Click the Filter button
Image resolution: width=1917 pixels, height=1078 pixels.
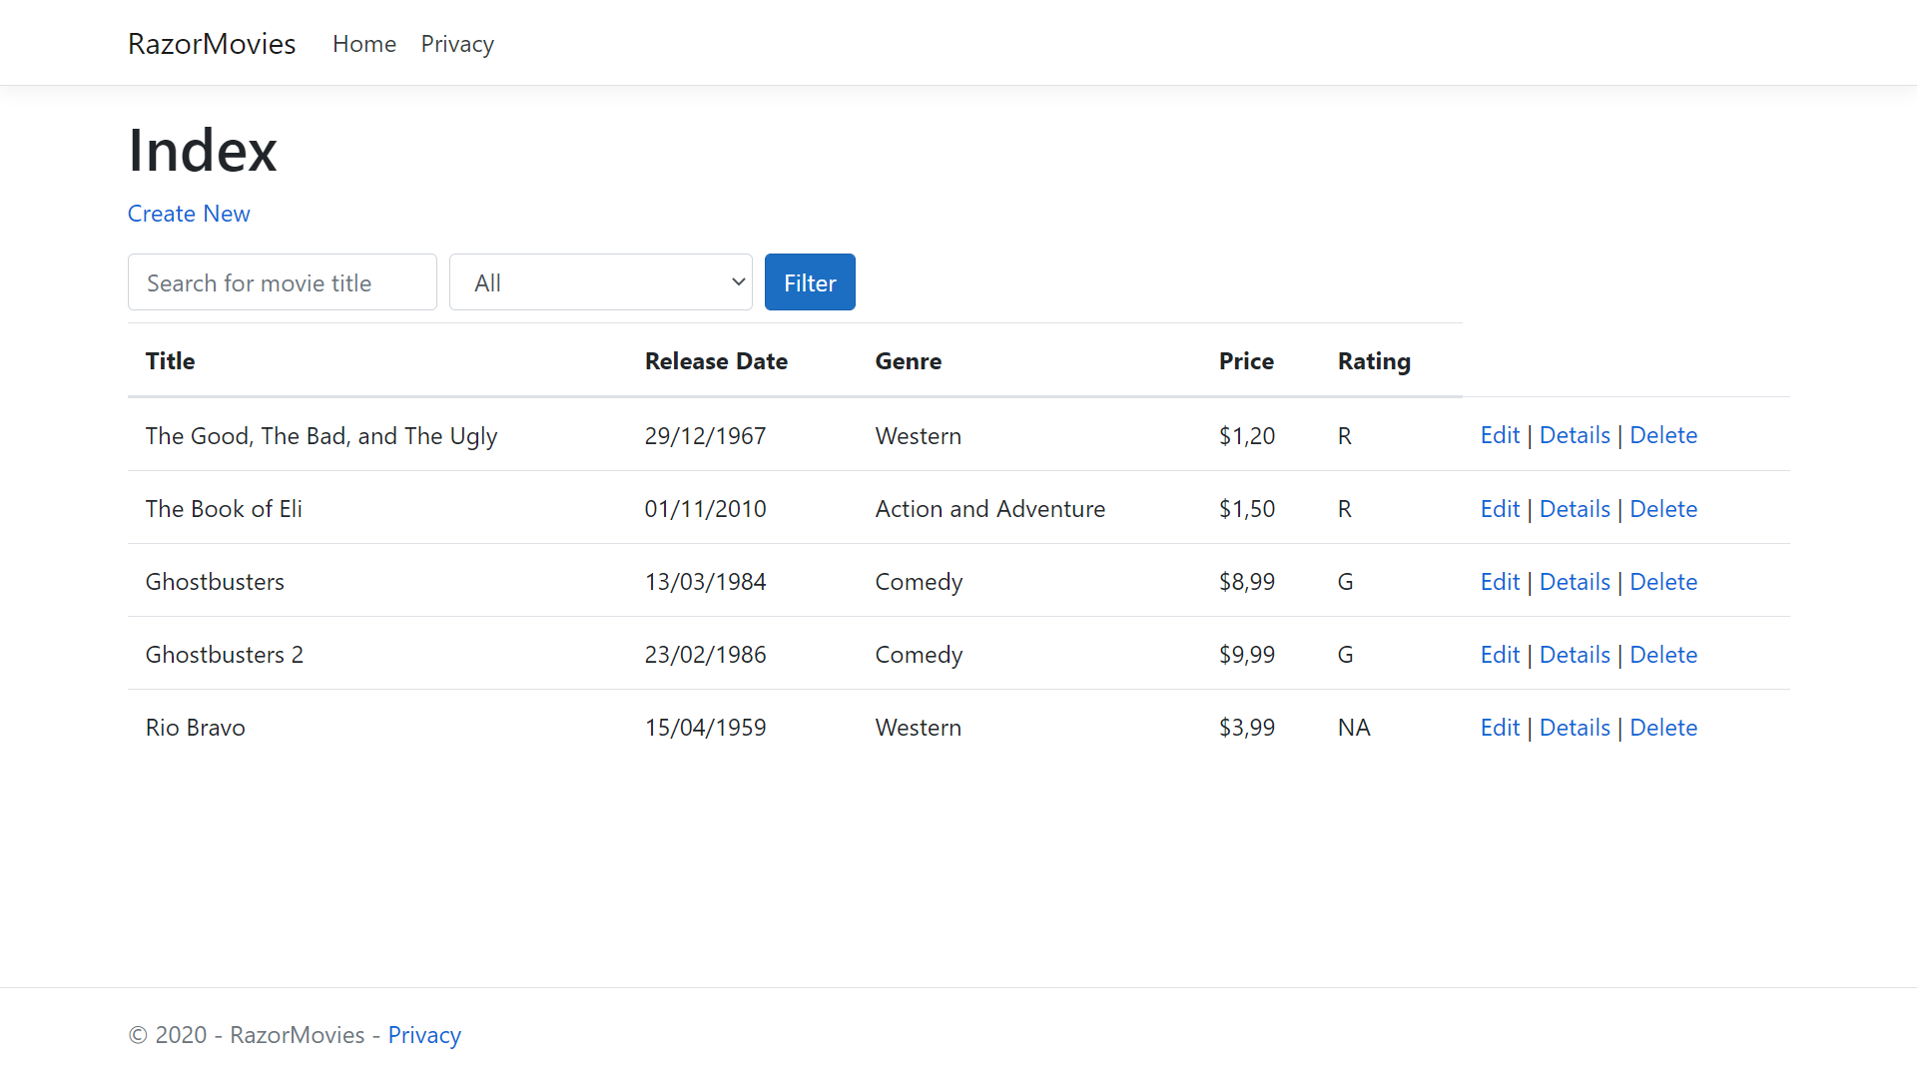(809, 281)
